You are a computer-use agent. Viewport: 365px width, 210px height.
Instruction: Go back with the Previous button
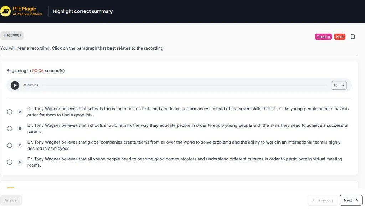pos(323,200)
